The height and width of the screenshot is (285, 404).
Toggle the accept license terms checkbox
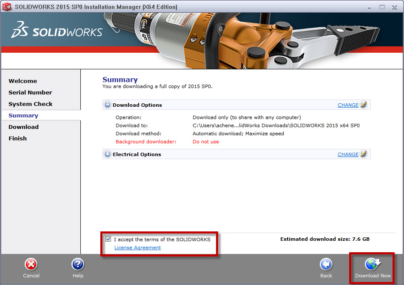pos(108,239)
